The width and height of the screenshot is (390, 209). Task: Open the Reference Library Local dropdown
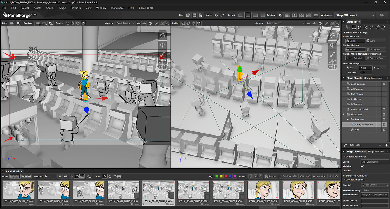tap(375, 190)
